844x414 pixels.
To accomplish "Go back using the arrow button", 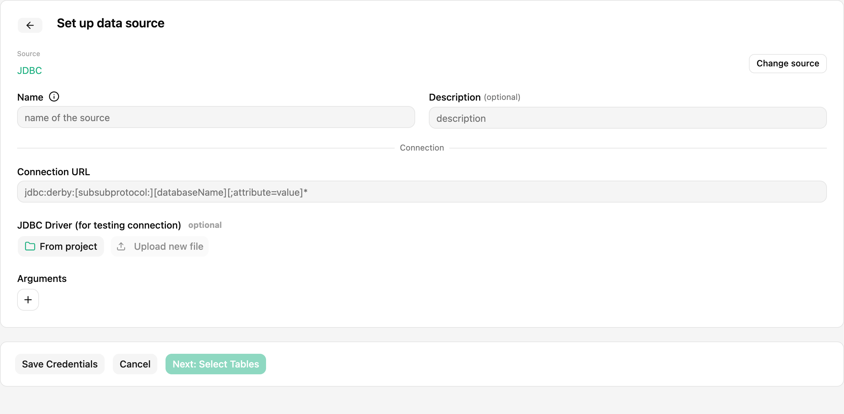I will (x=30, y=25).
